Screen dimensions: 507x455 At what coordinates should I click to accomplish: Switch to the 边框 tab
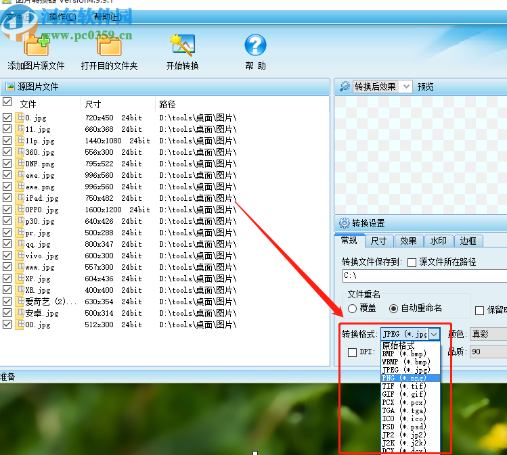point(468,241)
